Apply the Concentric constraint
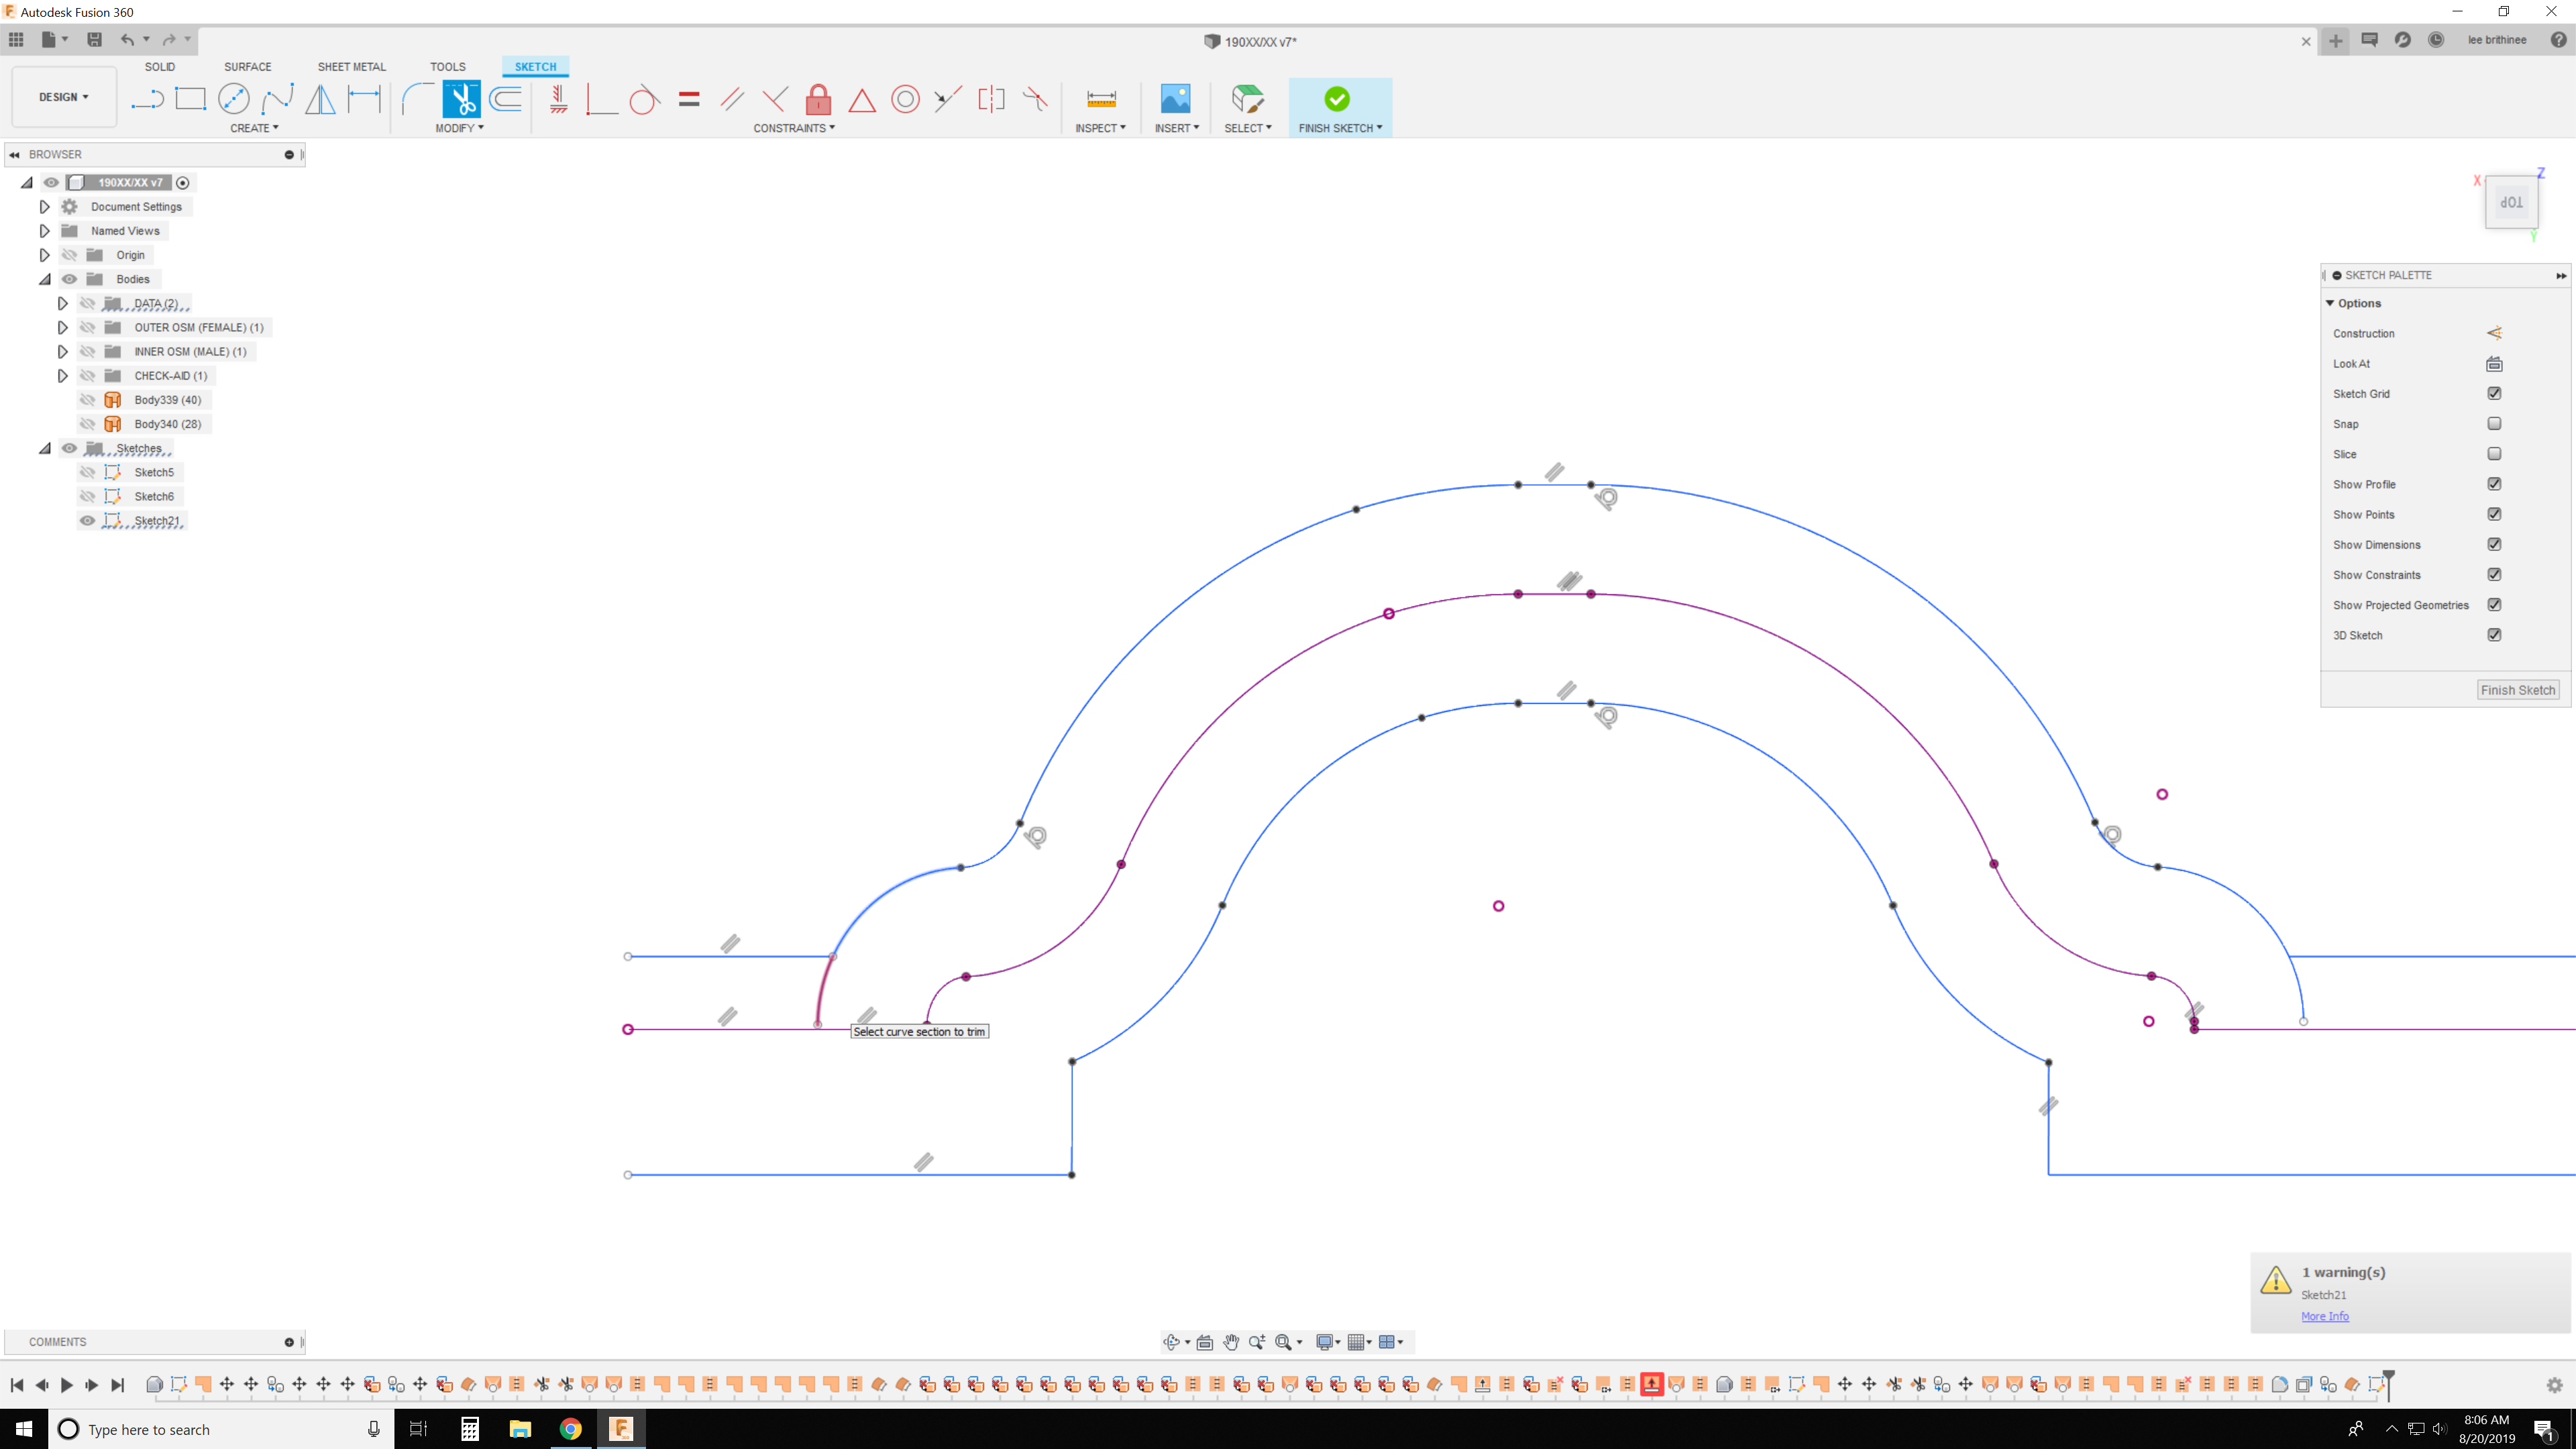Viewport: 2576px width, 1449px height. [906, 99]
